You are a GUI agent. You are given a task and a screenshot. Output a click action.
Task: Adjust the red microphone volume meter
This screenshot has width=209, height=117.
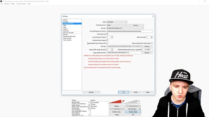(x=115, y=101)
